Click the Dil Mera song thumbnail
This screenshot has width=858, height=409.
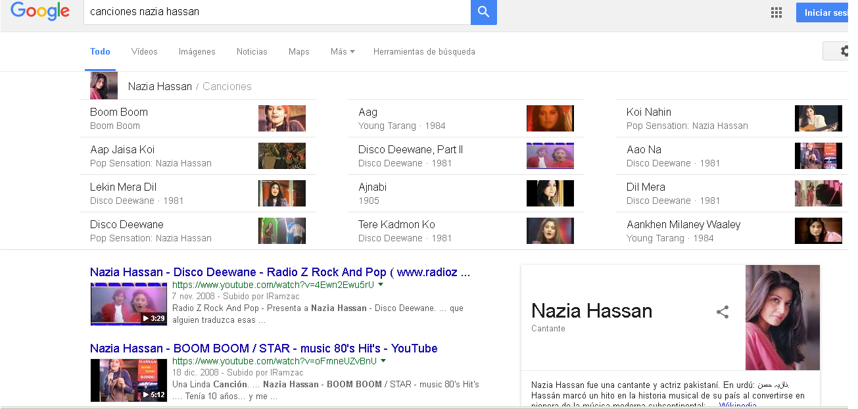[819, 193]
